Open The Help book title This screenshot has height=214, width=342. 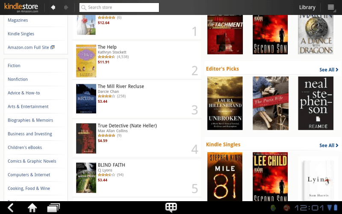107,47
